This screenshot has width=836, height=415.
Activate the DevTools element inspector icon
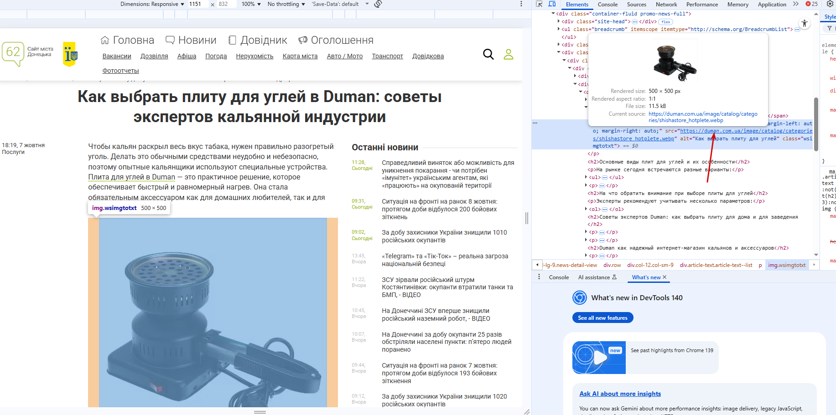(x=539, y=4)
